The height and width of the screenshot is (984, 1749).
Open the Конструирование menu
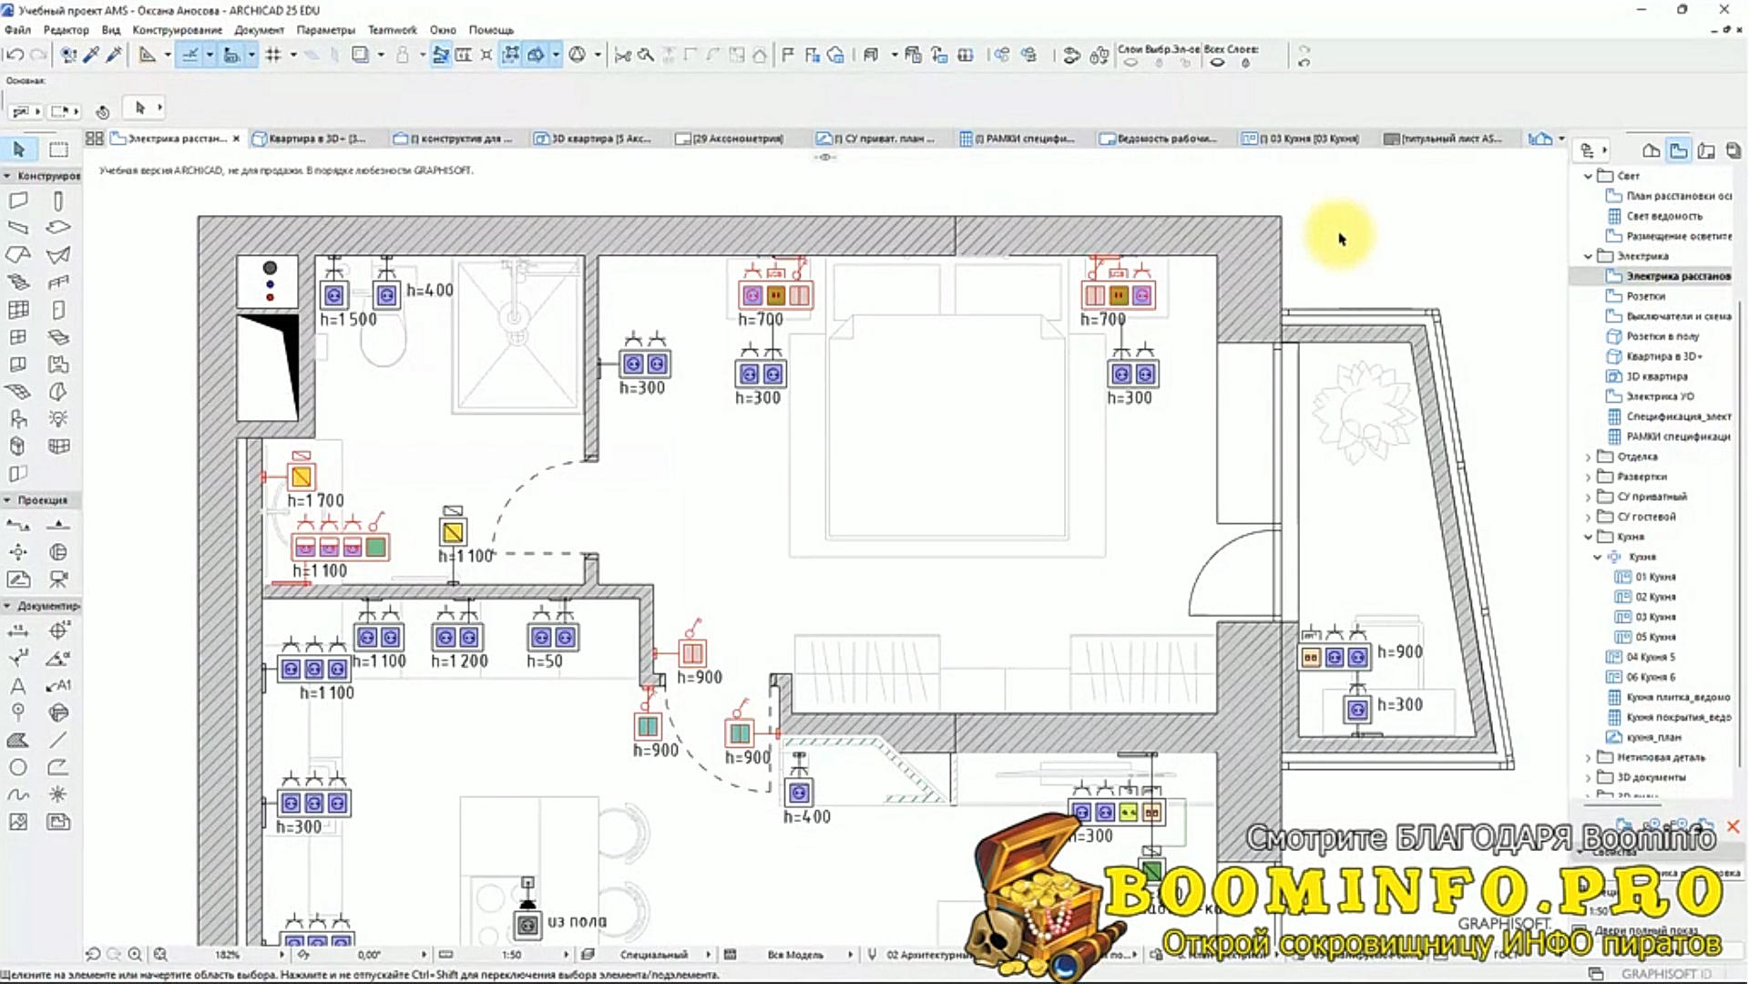tap(177, 30)
